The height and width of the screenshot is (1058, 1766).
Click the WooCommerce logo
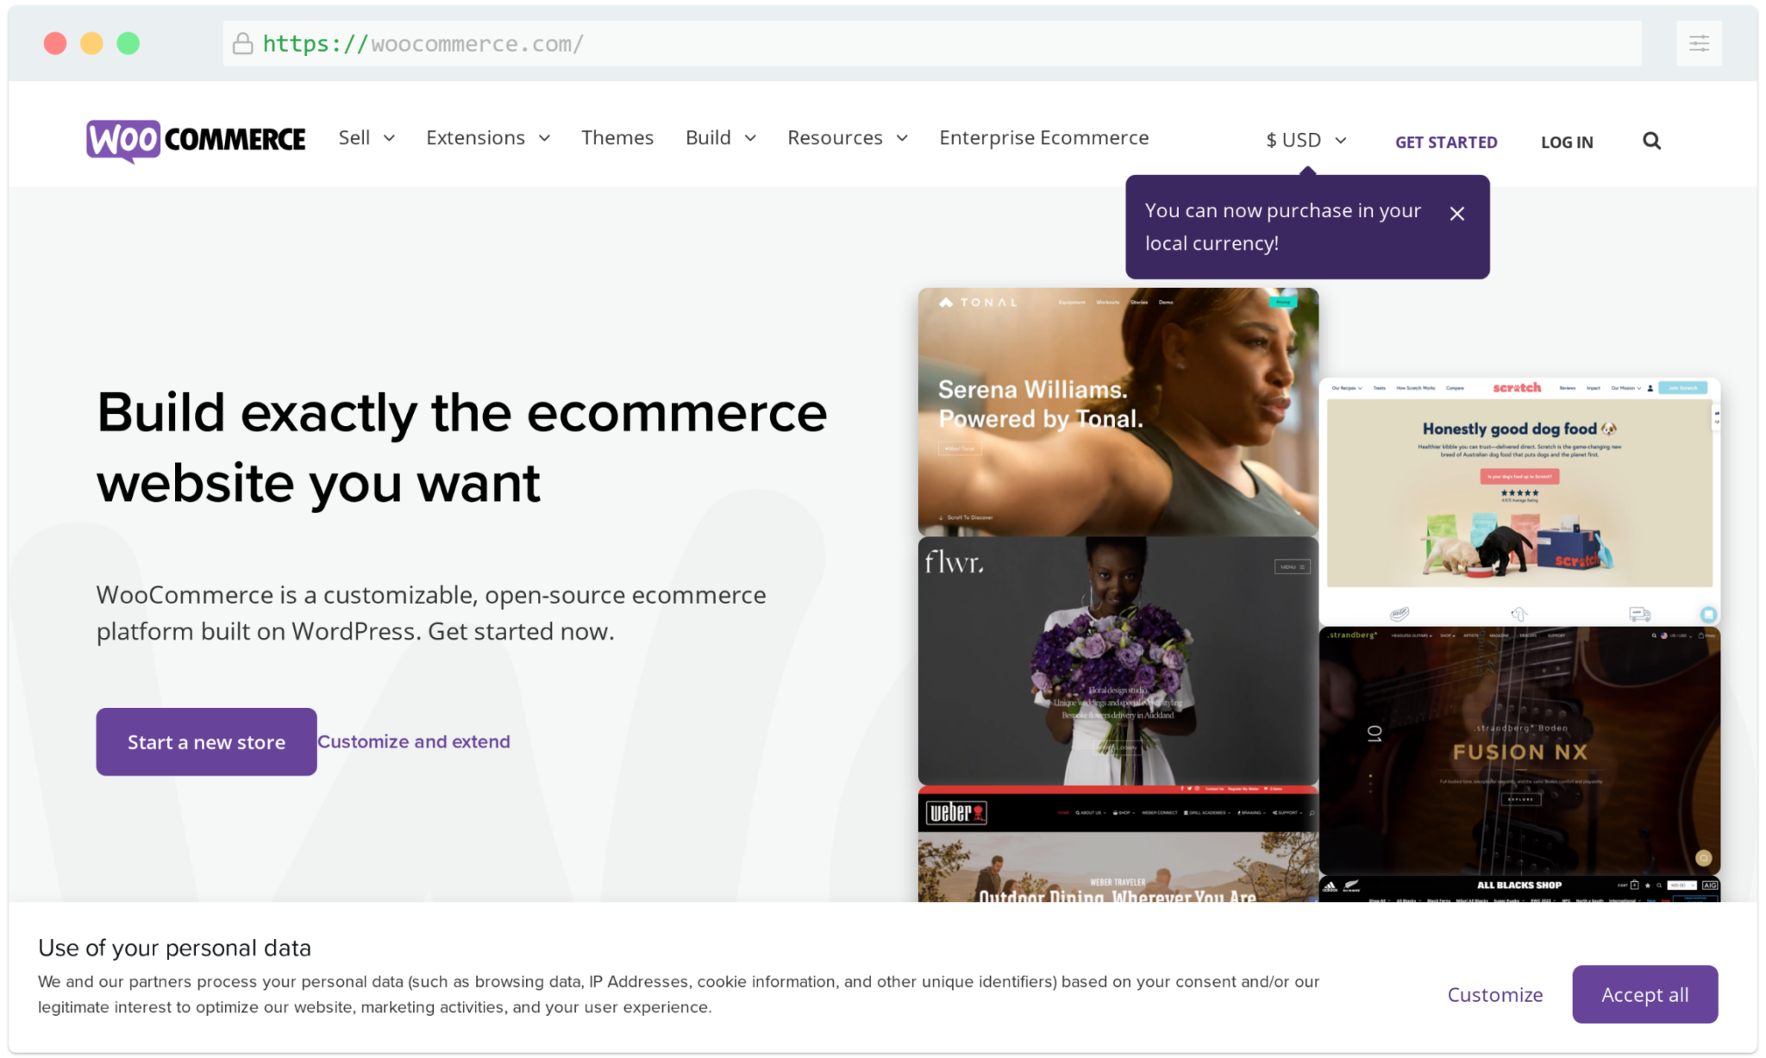pos(196,140)
